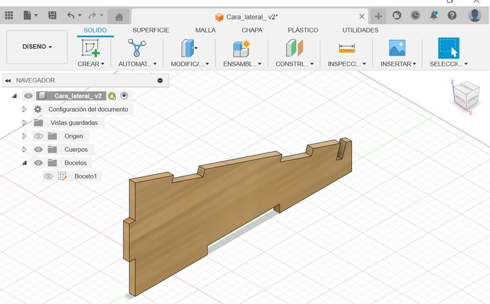Undo the last action
The width and height of the screenshot is (490, 304).
(x=71, y=16)
